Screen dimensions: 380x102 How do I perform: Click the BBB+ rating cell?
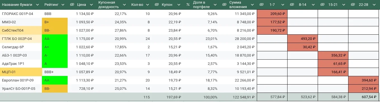tap(54, 72)
